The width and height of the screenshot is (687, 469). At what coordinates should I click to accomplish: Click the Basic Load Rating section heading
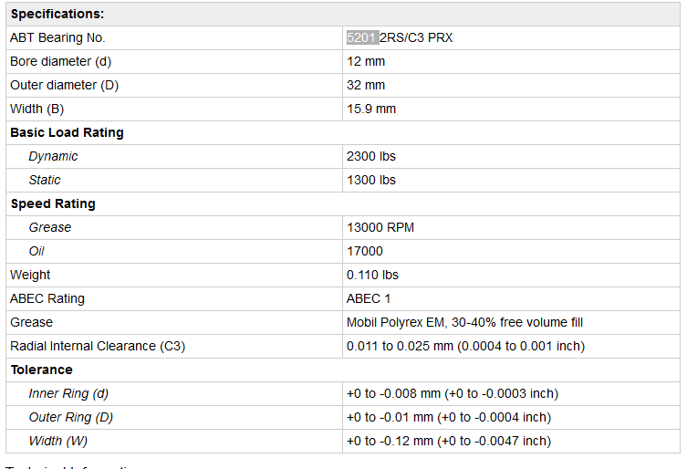point(67,132)
